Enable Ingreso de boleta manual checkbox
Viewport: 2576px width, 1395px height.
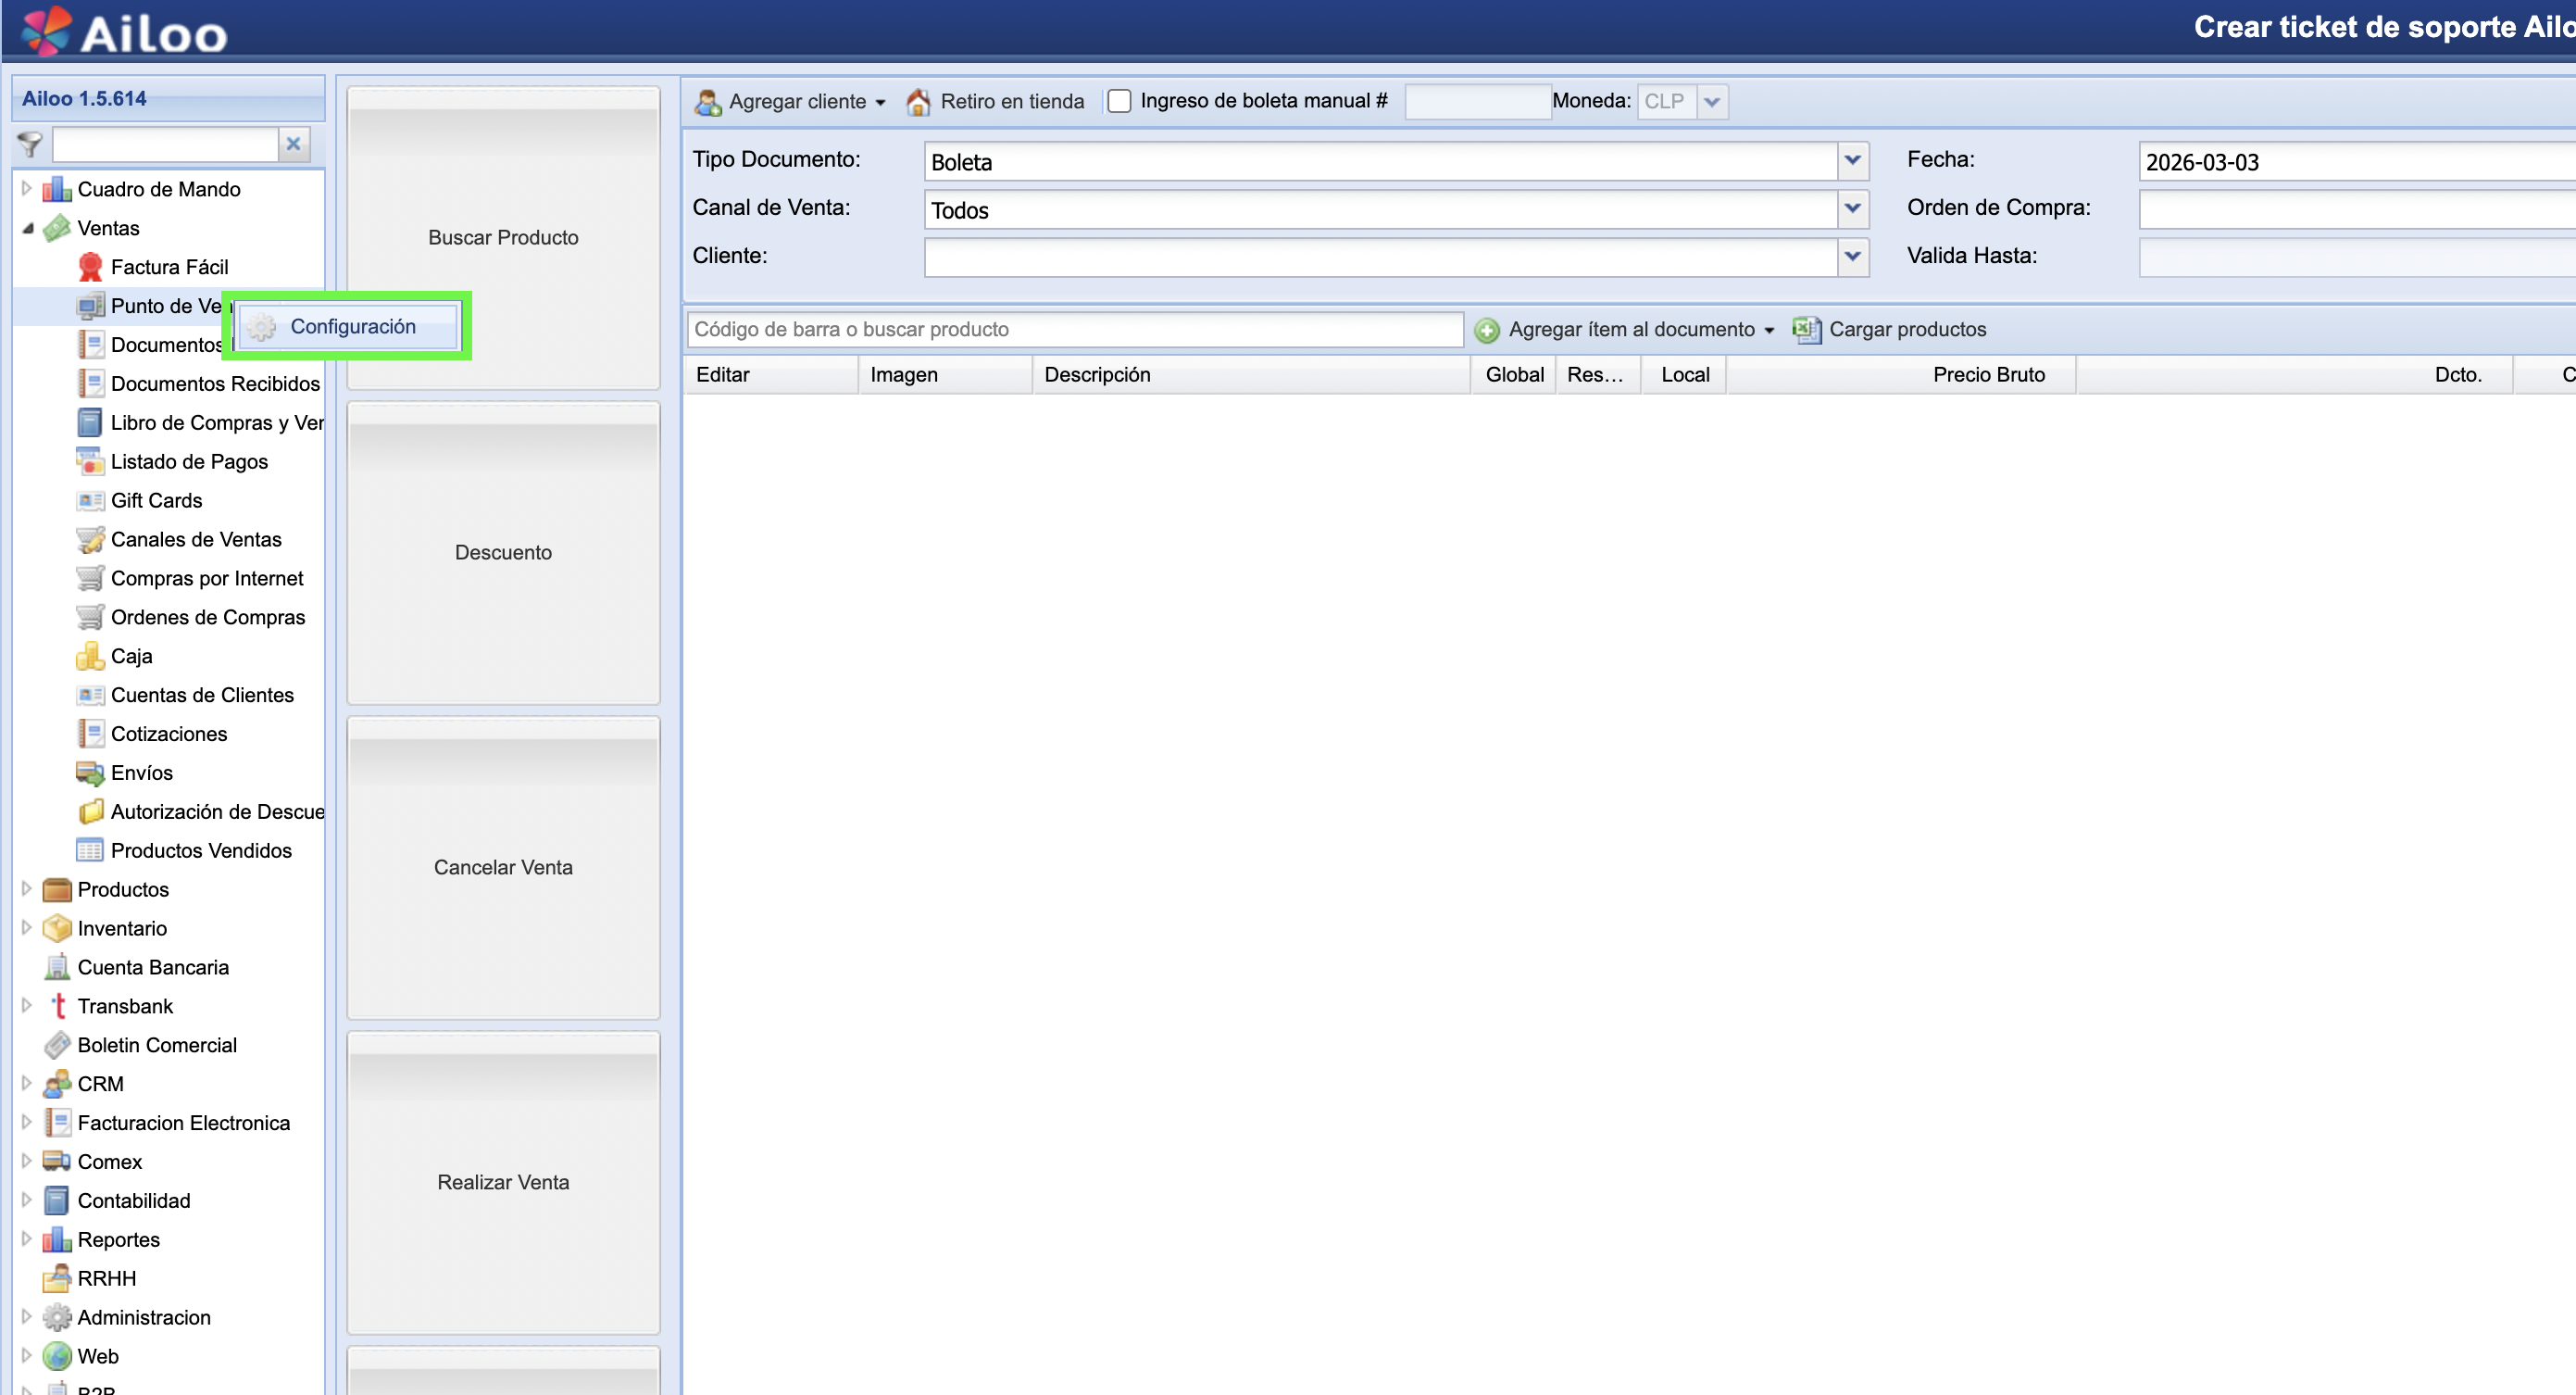[1119, 101]
